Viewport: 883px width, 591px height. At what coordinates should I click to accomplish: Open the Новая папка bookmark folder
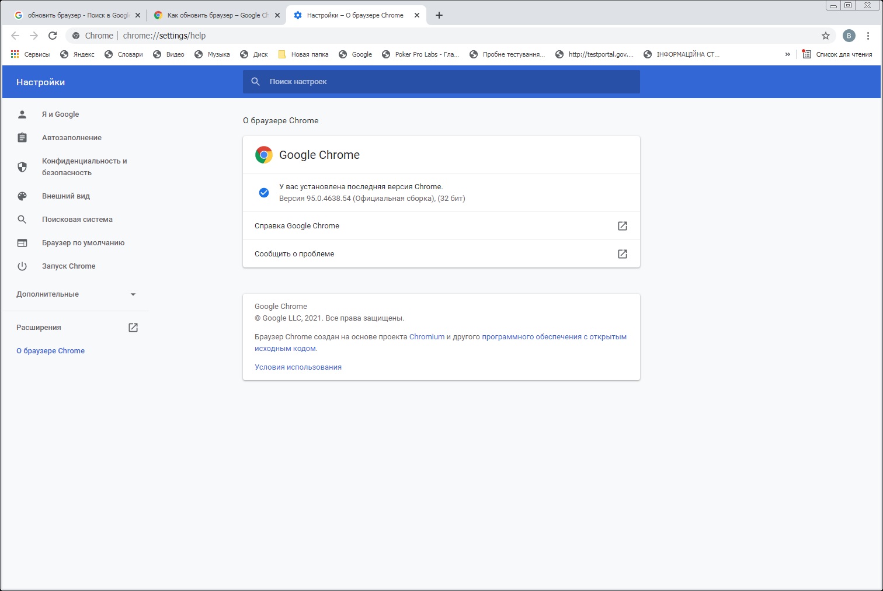[x=303, y=54]
